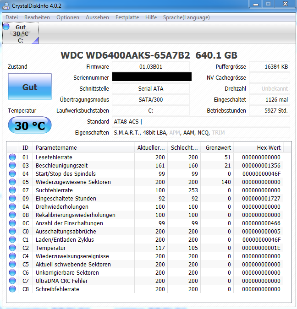
Task: Select the Wiederzugewiesene Sektoren parameter name
Action: [x=73, y=182]
